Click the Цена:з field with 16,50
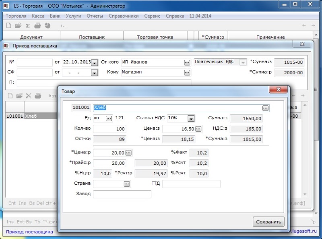Image resolution: width=322 pixels, height=239 pixels. pos(179,129)
